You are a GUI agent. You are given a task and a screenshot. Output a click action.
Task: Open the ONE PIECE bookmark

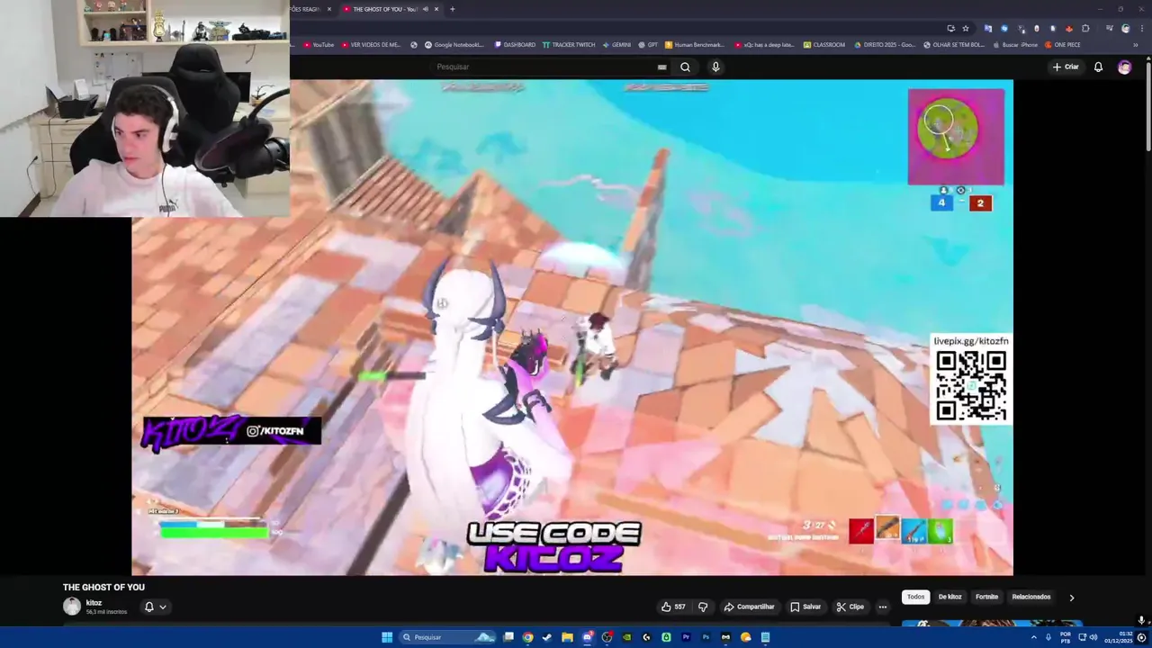click(x=1063, y=44)
